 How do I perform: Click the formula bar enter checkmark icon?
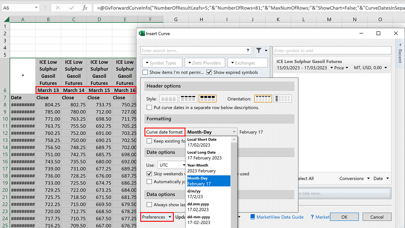(x=72, y=8)
